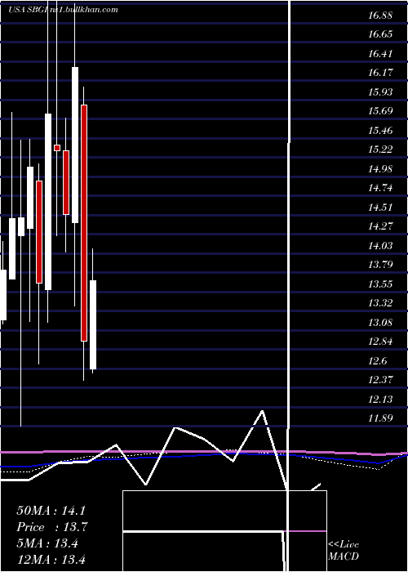Click the 50MA : 14.1 indicator text

[51, 511]
